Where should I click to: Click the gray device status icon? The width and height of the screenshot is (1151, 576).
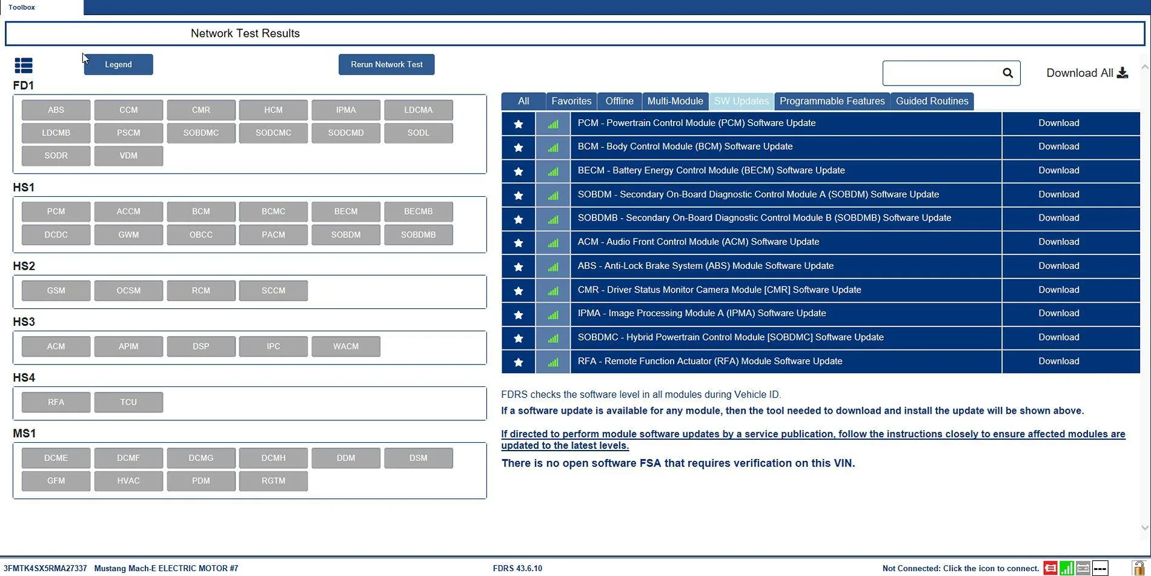pos(1083,568)
